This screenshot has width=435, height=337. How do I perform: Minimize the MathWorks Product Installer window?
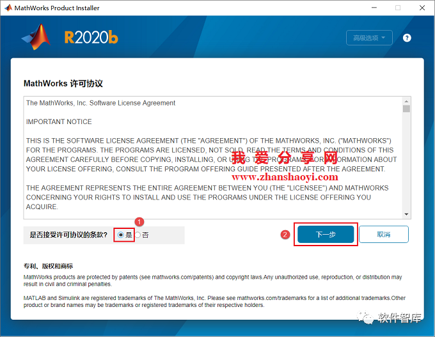[374, 8]
